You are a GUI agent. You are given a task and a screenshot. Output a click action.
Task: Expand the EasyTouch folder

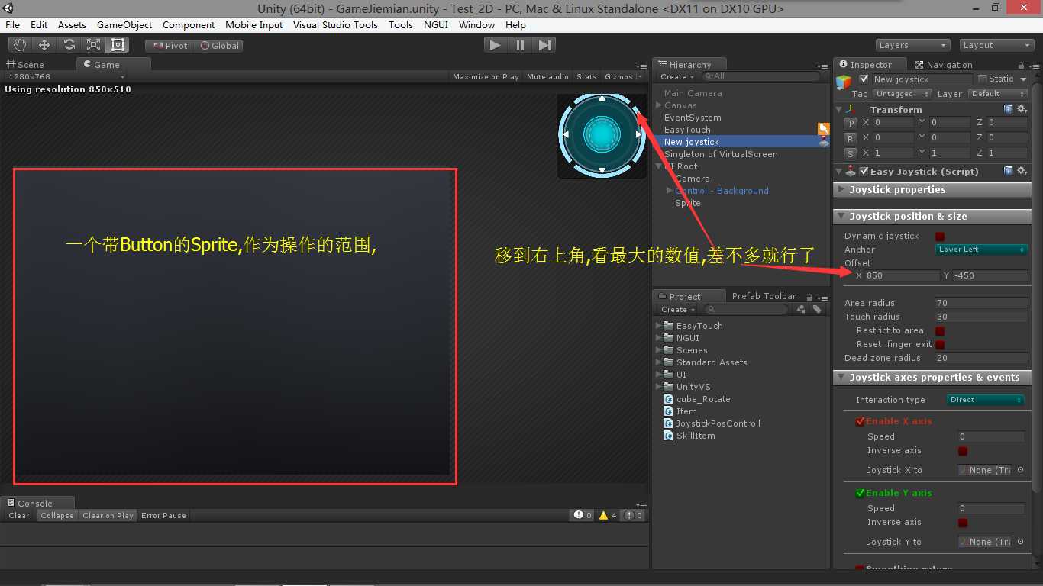click(659, 326)
